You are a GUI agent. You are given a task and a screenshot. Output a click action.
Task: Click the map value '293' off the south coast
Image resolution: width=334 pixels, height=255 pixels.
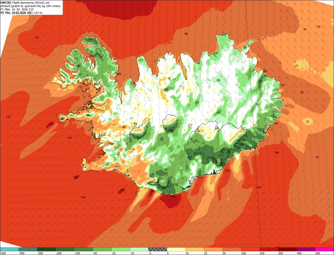tap(173, 197)
